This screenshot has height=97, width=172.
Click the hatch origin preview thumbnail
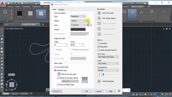pos(85,80)
